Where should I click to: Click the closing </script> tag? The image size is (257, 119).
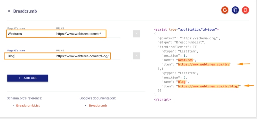pyautogui.click(x=162, y=99)
